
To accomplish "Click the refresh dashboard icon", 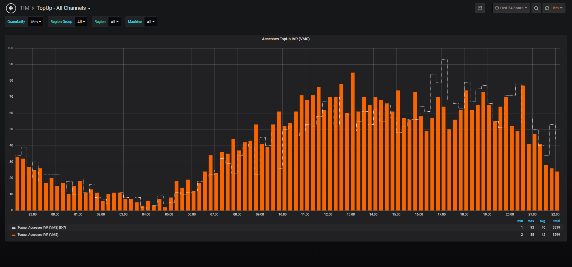I will [547, 8].
